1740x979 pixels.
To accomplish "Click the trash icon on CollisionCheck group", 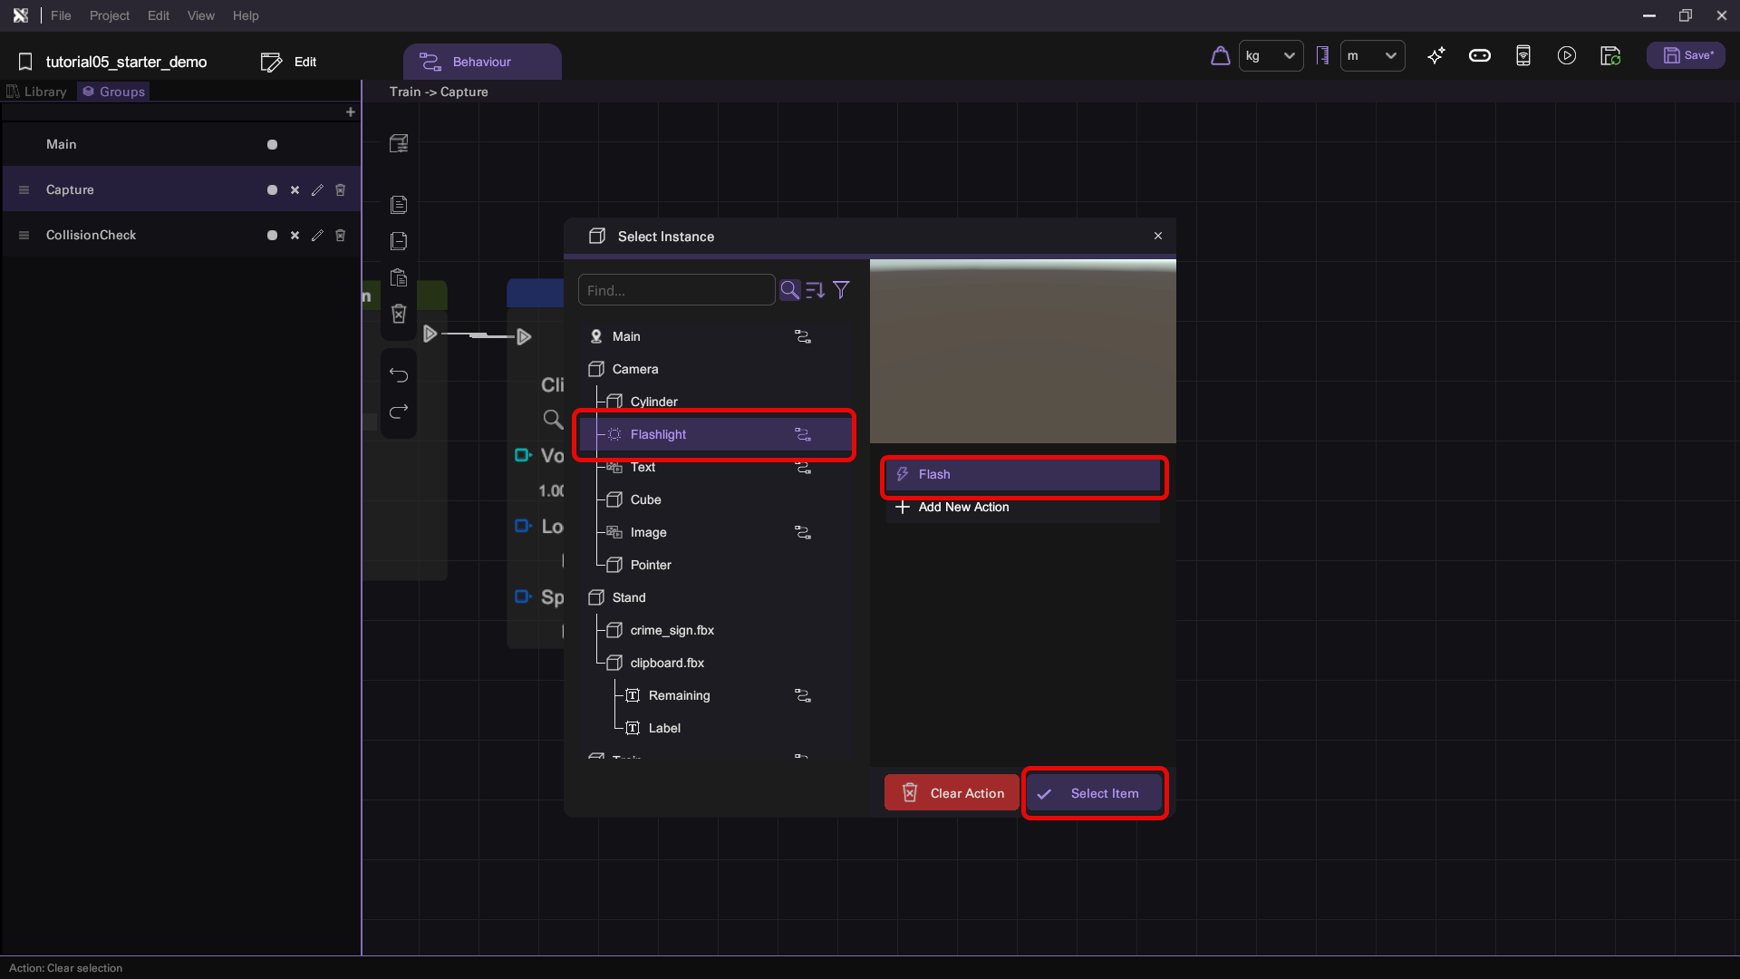I will point(341,235).
